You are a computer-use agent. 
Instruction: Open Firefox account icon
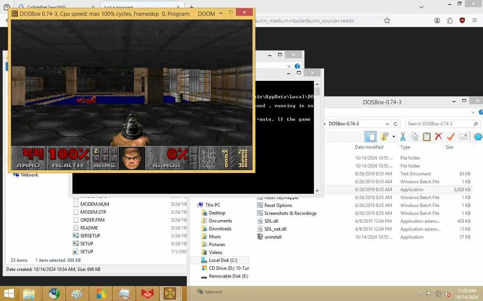tap(437, 21)
